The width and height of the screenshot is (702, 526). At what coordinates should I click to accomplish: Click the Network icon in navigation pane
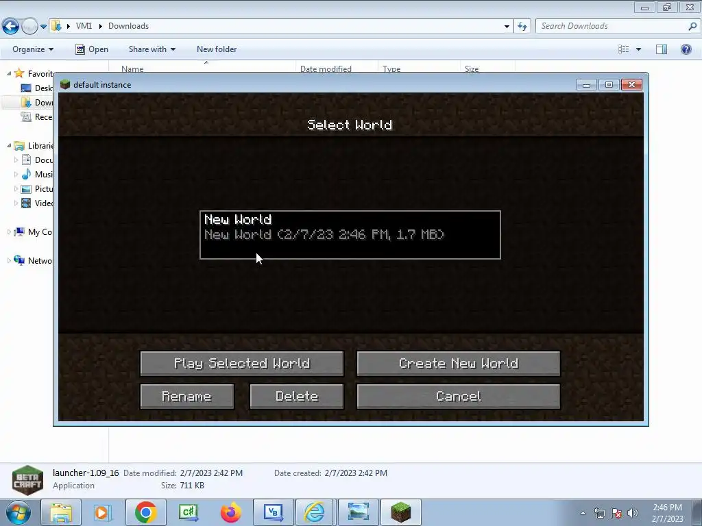(19, 260)
